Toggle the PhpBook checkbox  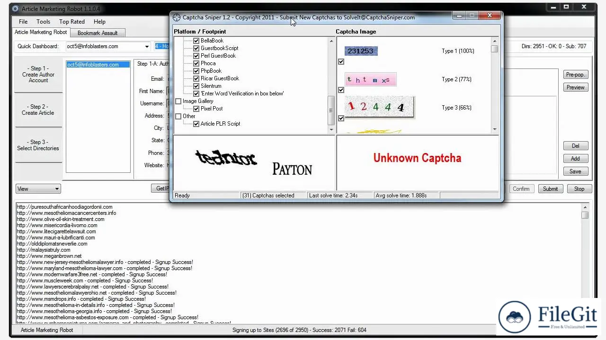click(196, 71)
